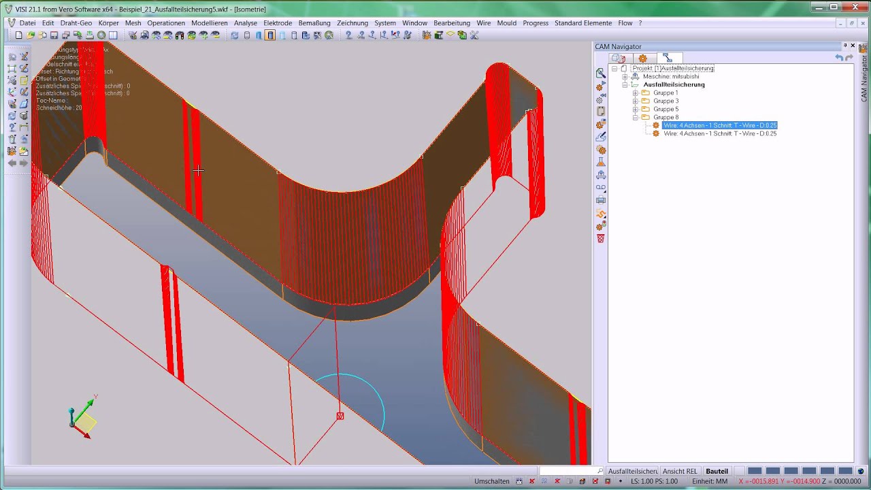Open the Standard Elemente menu
Screen dimensions: 871x490
coord(583,23)
